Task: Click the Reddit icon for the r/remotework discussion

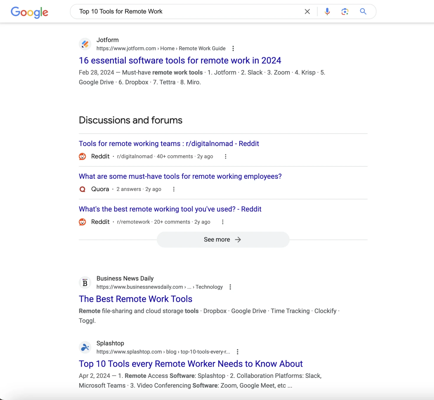Action: pyautogui.click(x=82, y=222)
